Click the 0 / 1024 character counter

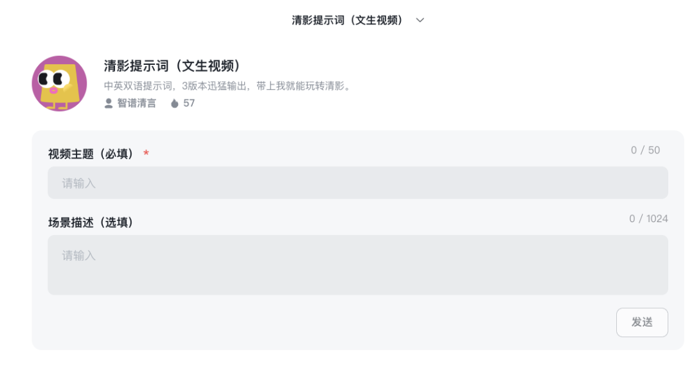click(648, 219)
